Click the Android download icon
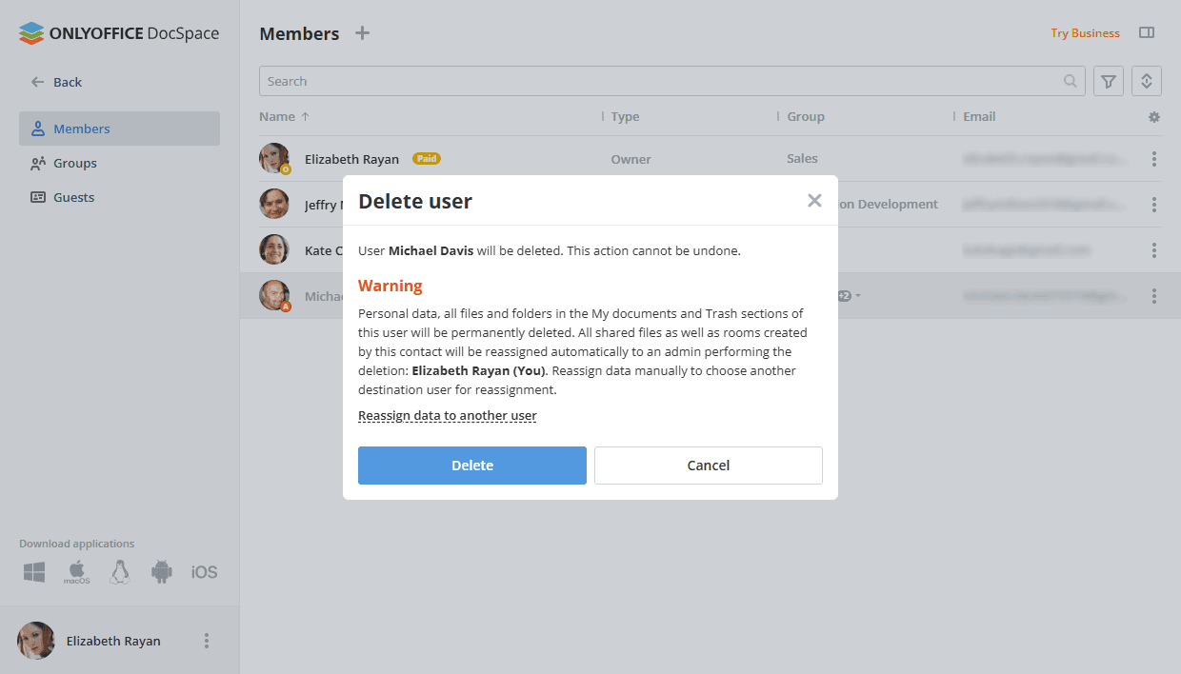 161,571
